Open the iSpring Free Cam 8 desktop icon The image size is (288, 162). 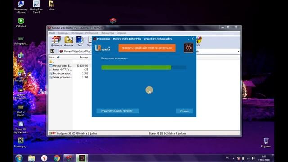click(36, 7)
